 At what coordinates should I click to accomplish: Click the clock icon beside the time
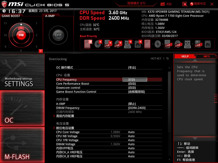tap(4, 11)
